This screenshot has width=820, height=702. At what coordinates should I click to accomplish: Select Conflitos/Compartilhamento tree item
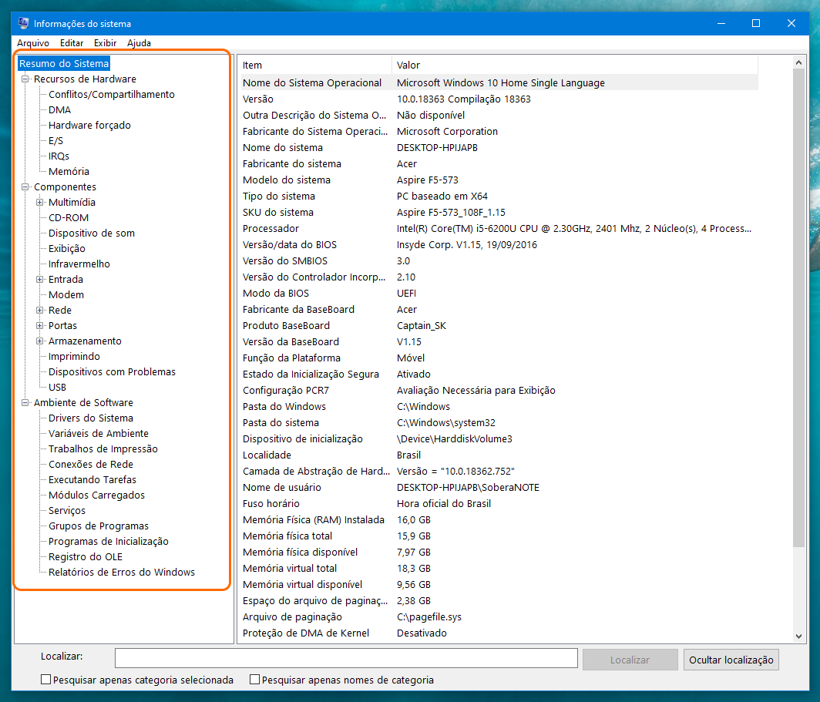pos(112,94)
